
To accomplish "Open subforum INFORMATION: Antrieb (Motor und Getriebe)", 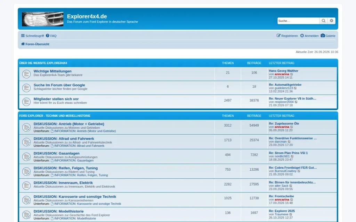I will coord(83,131).
